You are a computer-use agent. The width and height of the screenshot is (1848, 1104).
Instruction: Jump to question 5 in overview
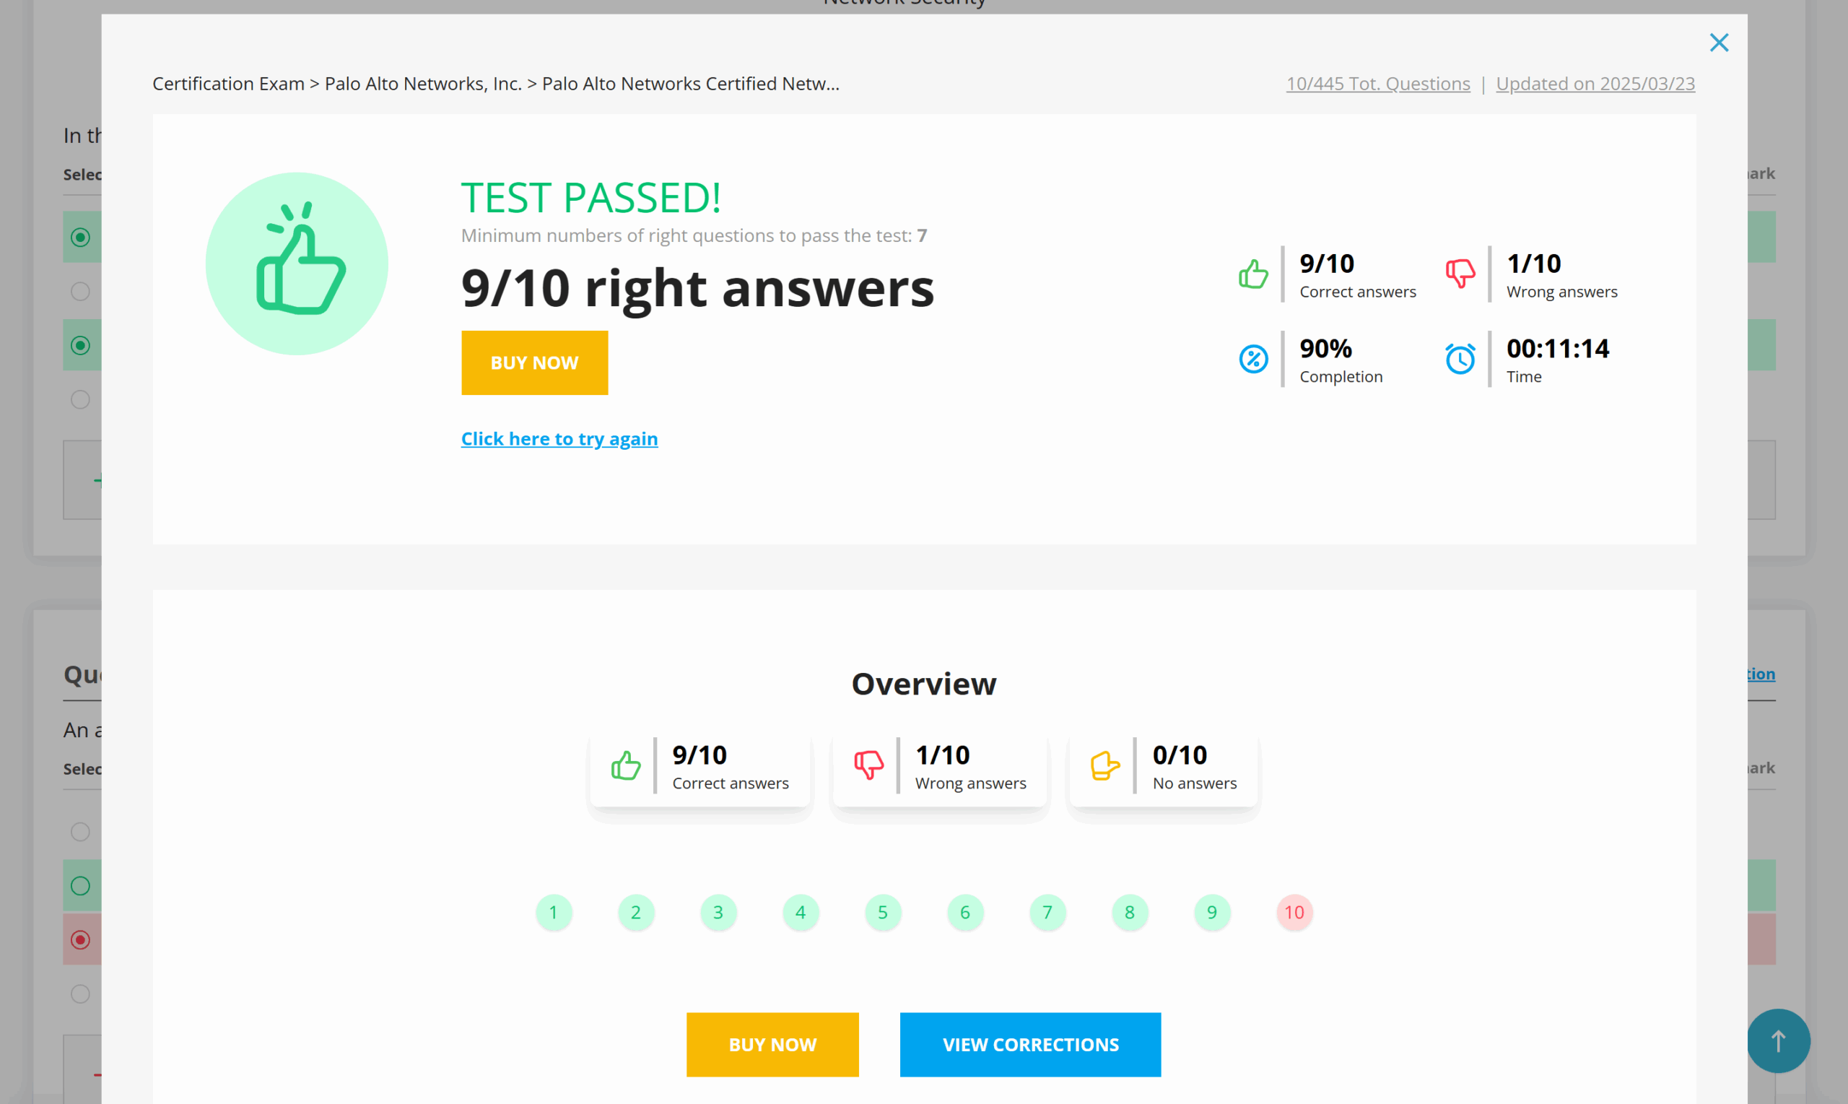click(883, 913)
